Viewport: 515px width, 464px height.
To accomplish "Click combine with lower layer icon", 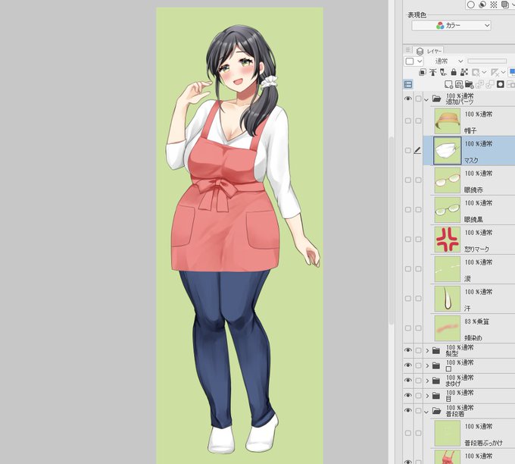I will (490, 84).
